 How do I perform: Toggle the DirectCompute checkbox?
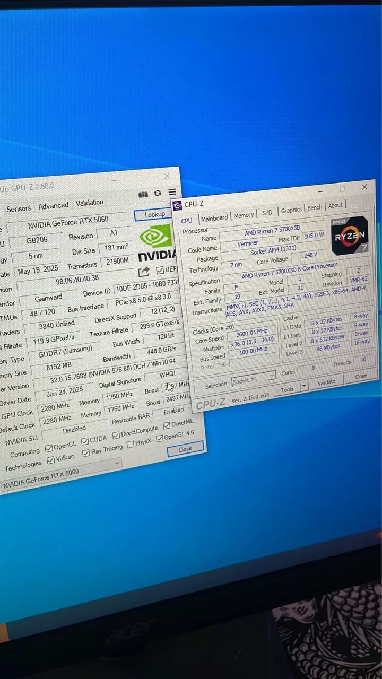click(116, 434)
